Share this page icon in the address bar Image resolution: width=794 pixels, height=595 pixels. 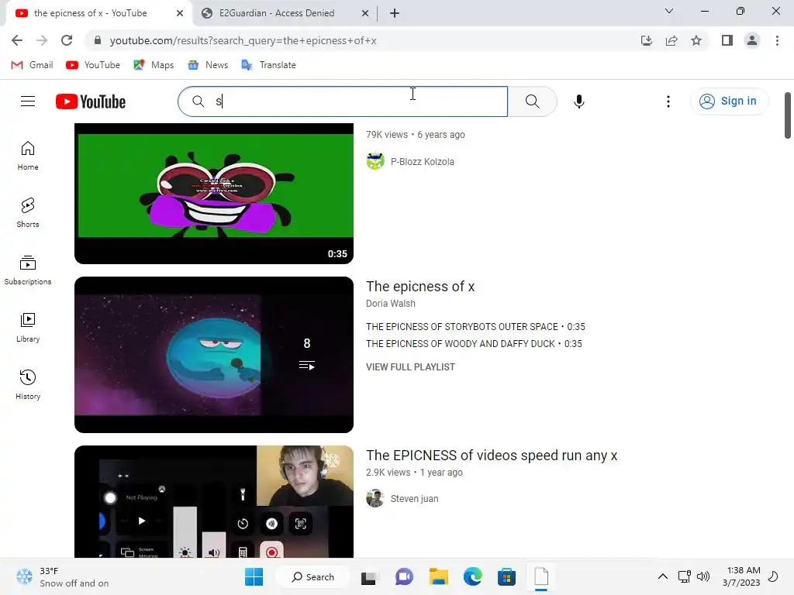pyautogui.click(x=671, y=40)
